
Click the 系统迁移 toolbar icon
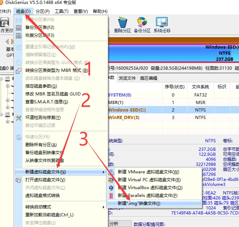162,22
